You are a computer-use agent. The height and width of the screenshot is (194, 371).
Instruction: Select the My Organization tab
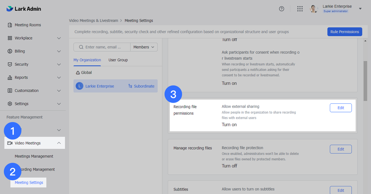coord(87,60)
